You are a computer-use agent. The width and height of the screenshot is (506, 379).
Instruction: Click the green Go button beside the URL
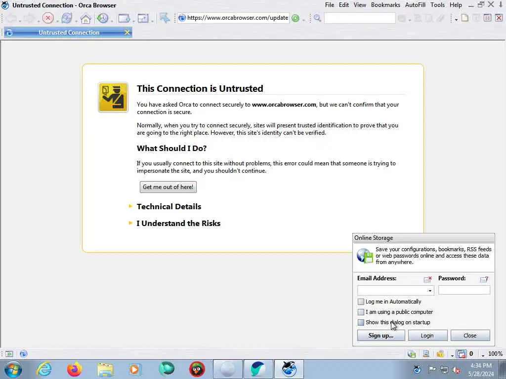tap(295, 18)
